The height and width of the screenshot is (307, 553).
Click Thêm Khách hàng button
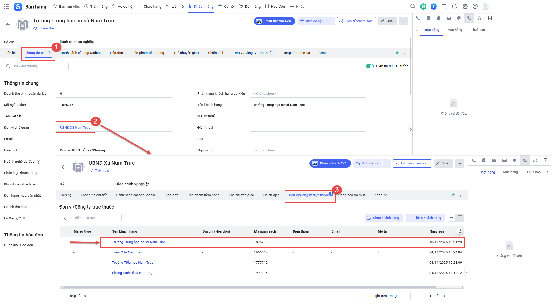pyautogui.click(x=425, y=218)
